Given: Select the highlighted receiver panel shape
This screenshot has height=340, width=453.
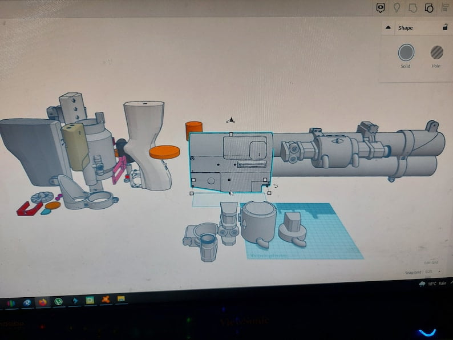Looking at the screenshot, I should (230, 162).
